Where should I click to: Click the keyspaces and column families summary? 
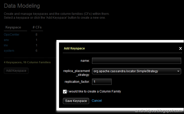click(27, 62)
